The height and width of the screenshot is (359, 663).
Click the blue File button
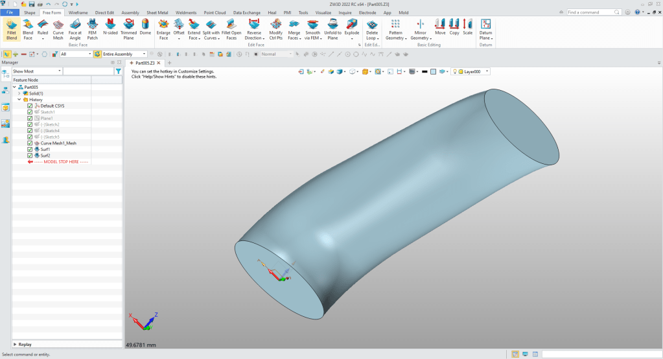point(10,12)
